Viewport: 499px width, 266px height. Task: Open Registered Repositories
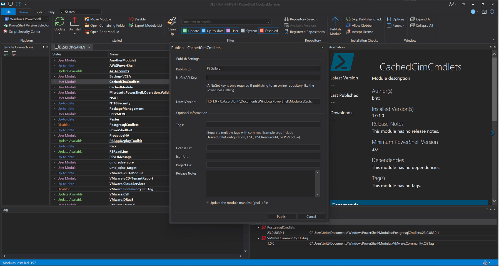coord(304,32)
